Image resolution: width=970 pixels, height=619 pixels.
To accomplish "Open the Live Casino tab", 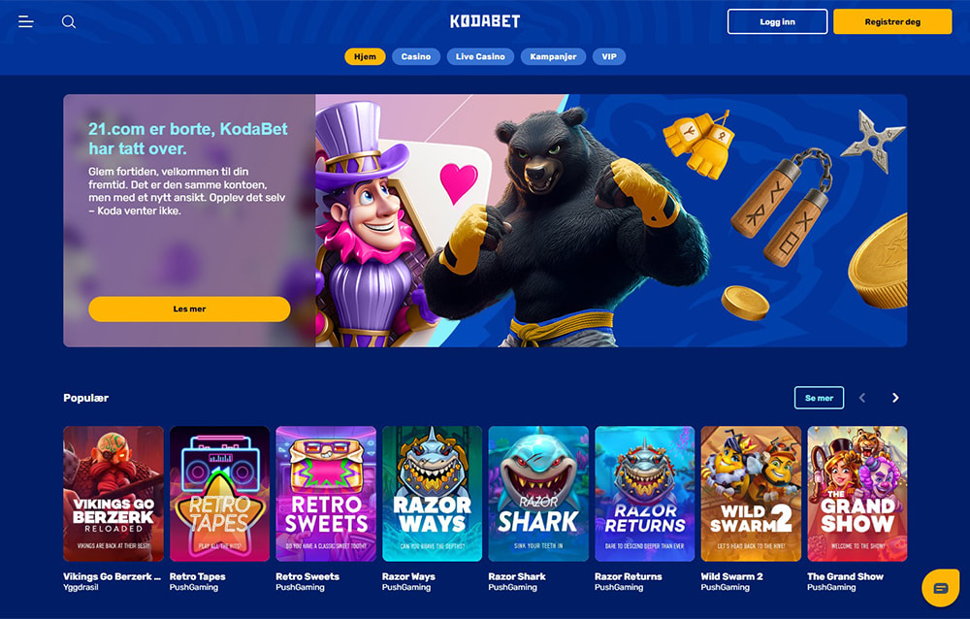I will click(480, 56).
